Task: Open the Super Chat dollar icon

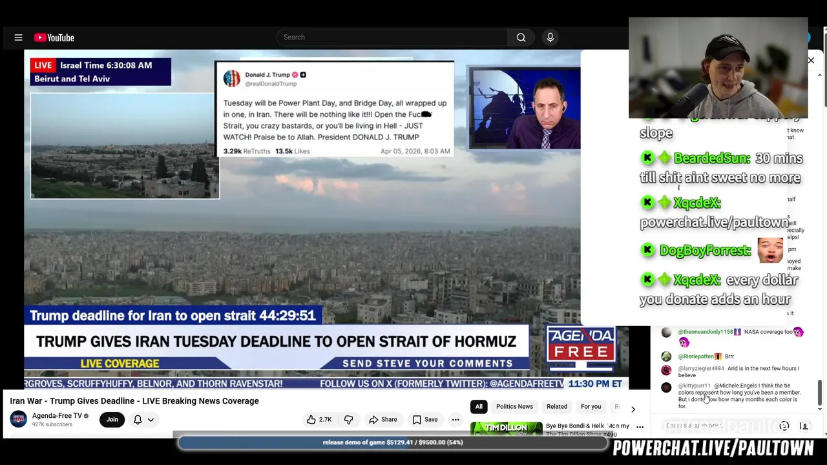Action: [x=804, y=426]
